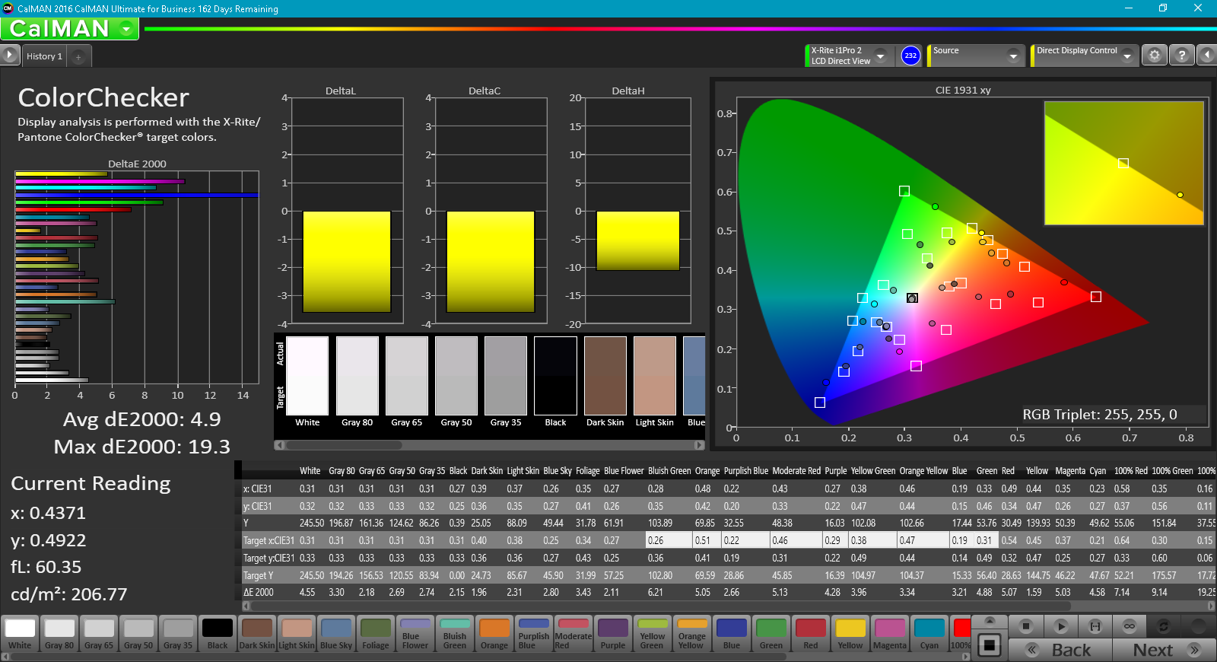Enable continuous read infinity icon

[1129, 626]
